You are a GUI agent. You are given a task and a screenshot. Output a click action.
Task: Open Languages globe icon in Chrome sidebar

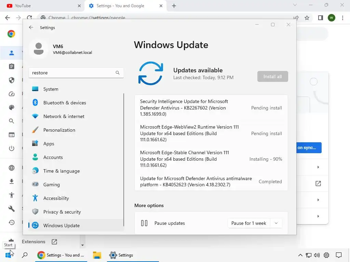[12, 168]
